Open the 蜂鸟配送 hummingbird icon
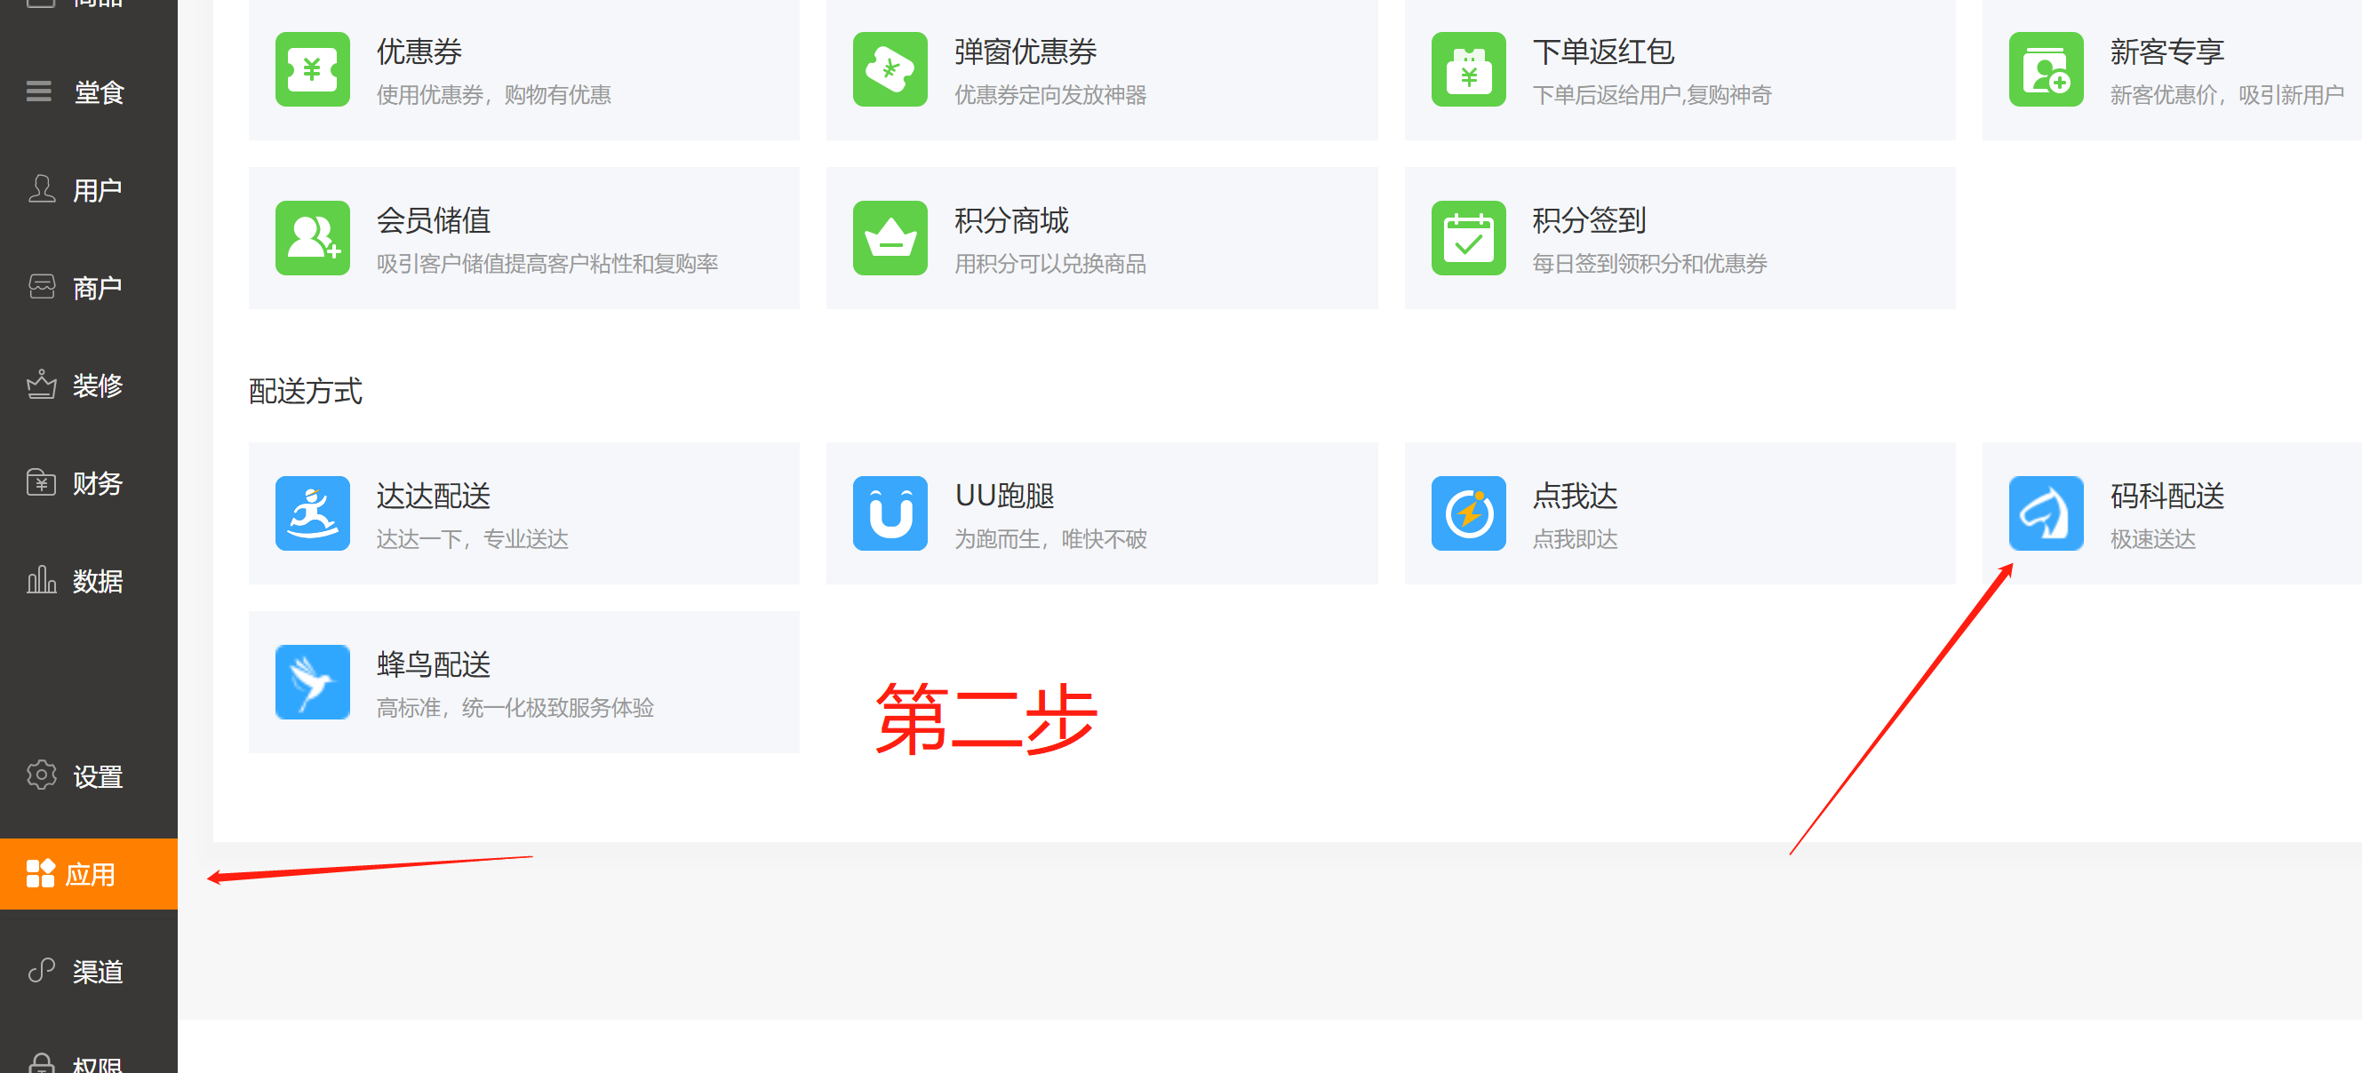2362x1073 pixels. tap(312, 682)
